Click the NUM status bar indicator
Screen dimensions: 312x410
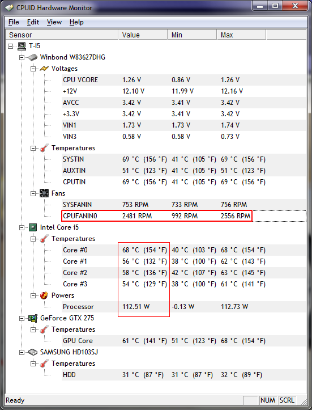tap(268, 400)
